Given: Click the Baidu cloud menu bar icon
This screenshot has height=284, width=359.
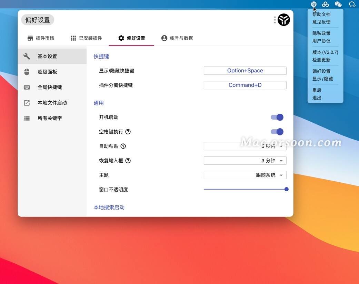Looking at the screenshot, I should (325, 4).
